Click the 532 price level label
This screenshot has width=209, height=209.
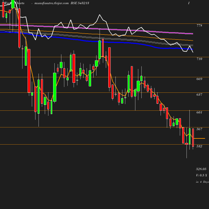point(199,146)
